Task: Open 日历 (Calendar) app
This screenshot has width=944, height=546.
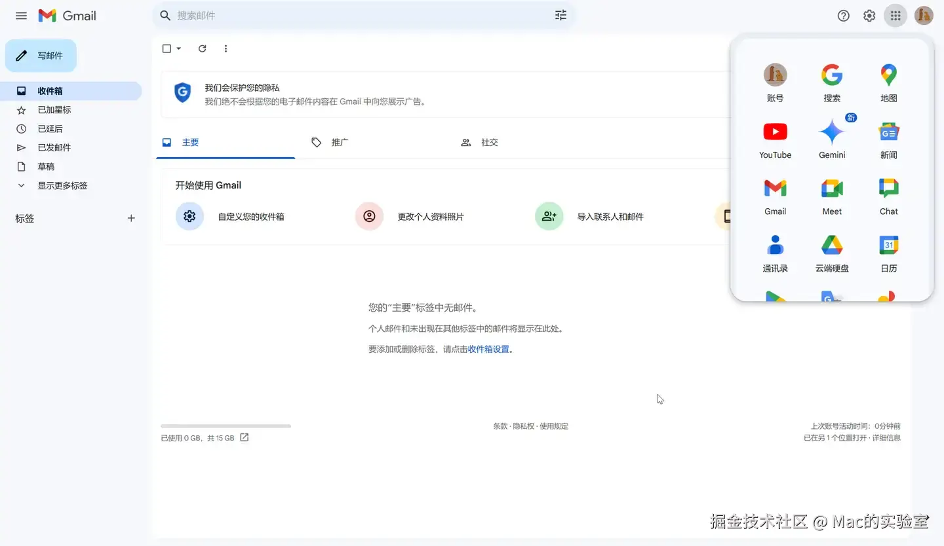Action: pyautogui.click(x=889, y=254)
